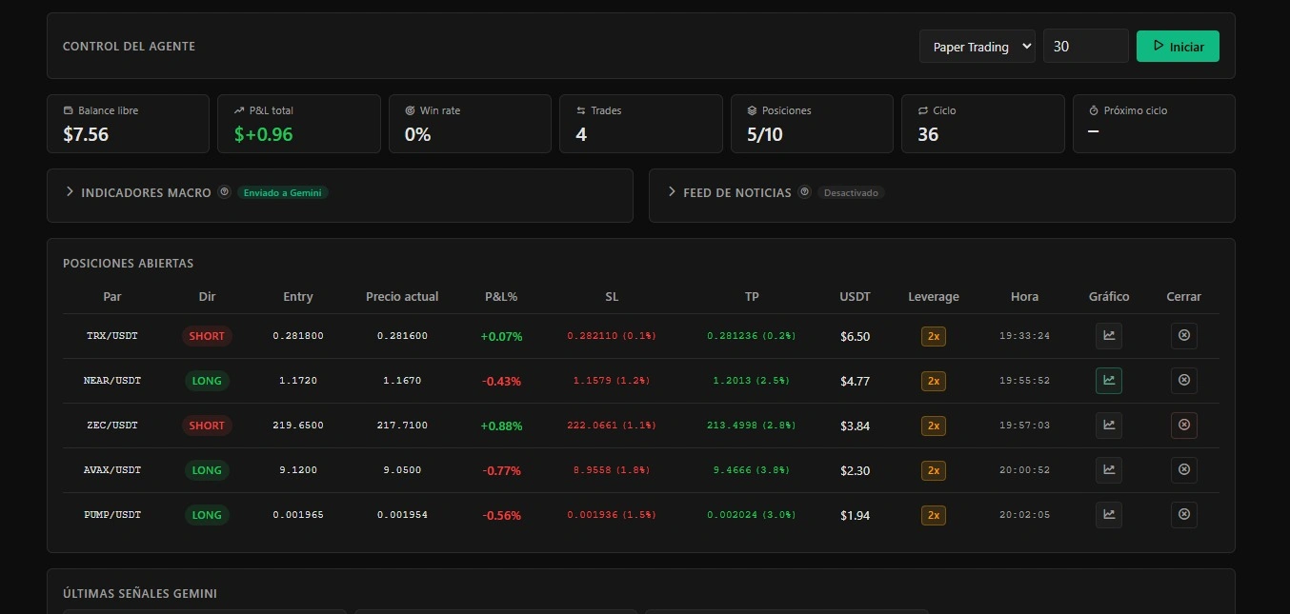Close the NEAR/USDT position
This screenshot has height=614, width=1290.
(x=1184, y=381)
